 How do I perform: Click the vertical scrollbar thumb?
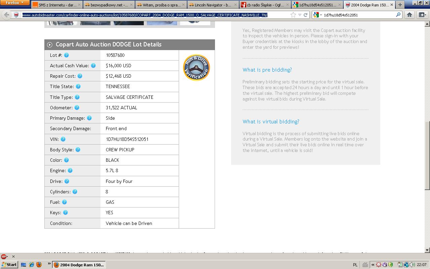[427, 155]
